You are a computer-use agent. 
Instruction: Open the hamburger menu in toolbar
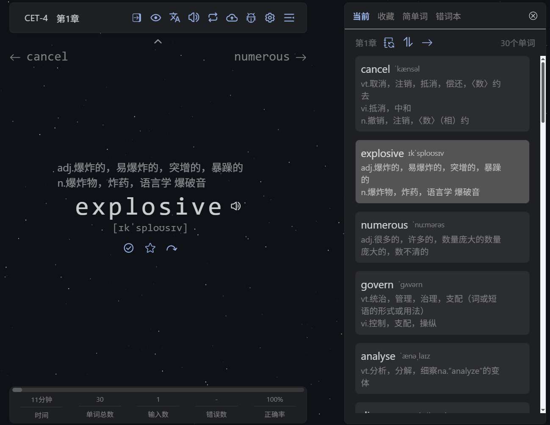[x=289, y=18]
